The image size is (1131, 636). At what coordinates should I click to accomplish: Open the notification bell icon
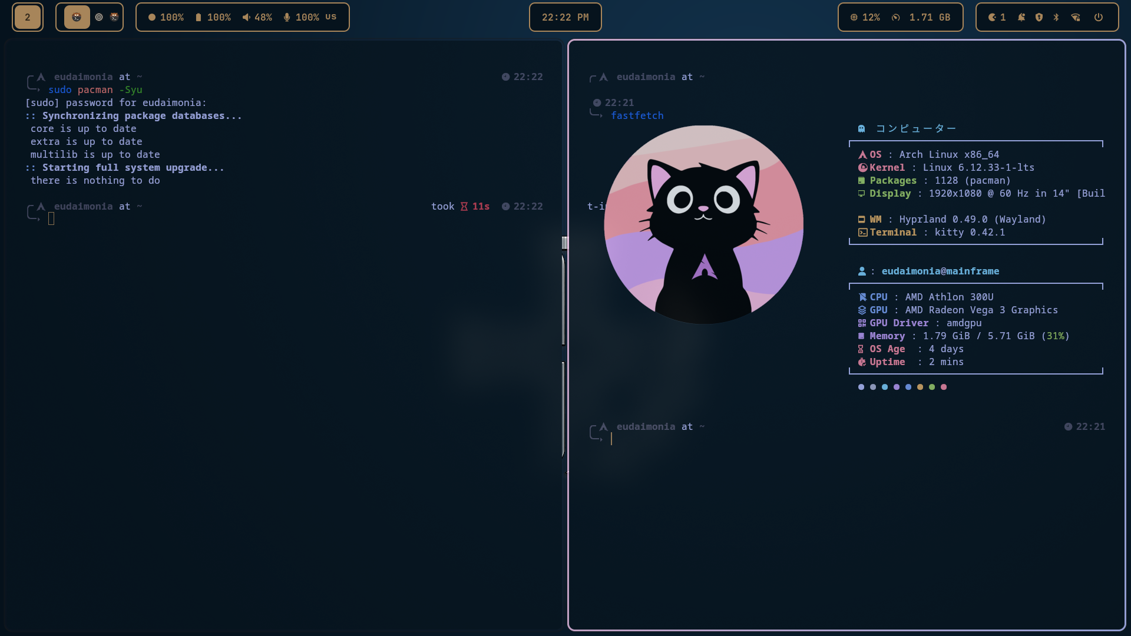pos(1021,17)
